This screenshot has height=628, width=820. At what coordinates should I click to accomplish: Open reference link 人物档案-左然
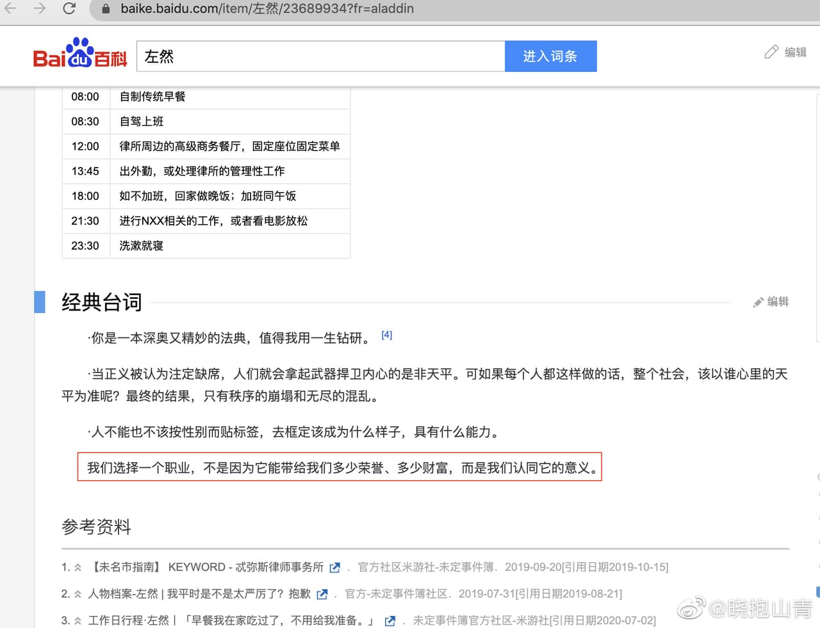[x=199, y=594]
